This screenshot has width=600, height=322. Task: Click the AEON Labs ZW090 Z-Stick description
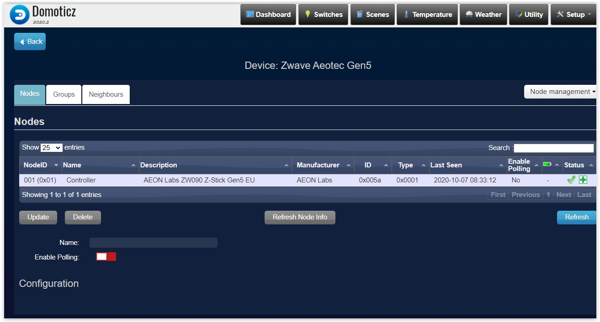coord(199,180)
